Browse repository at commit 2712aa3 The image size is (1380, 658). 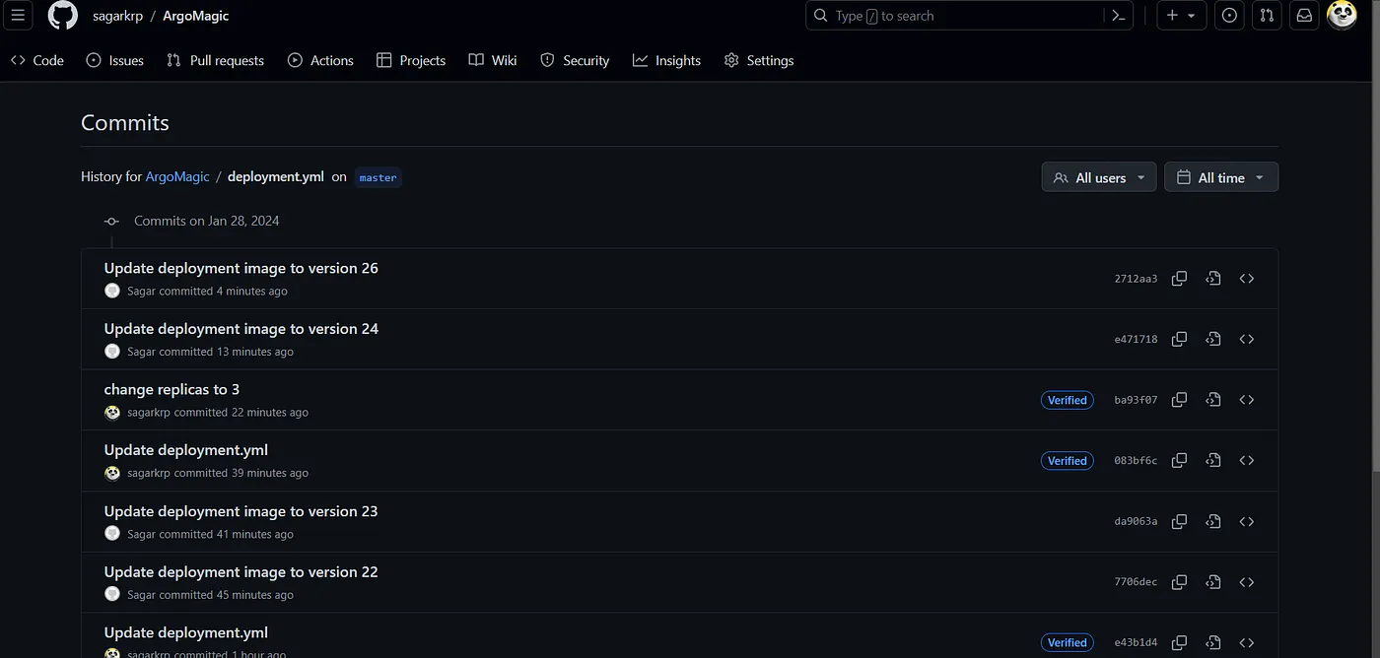pyautogui.click(x=1247, y=279)
